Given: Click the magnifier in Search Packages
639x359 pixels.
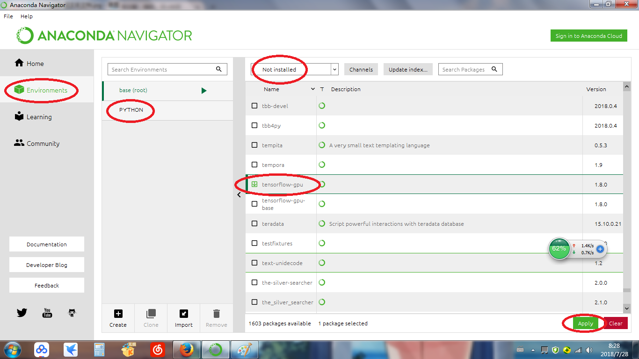Looking at the screenshot, I should click(x=494, y=69).
